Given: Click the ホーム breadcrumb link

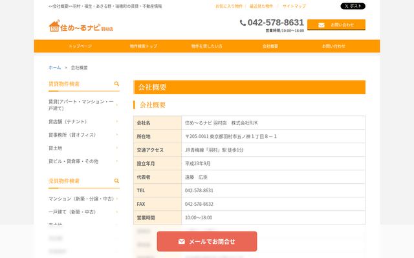Looking at the screenshot, I should [x=54, y=68].
